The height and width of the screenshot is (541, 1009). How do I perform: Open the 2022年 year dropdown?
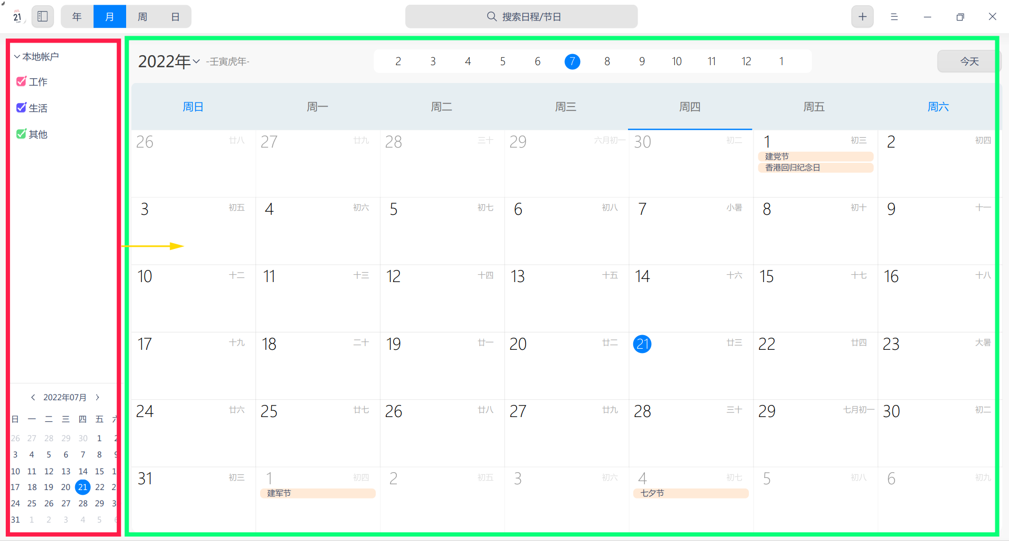coord(169,61)
